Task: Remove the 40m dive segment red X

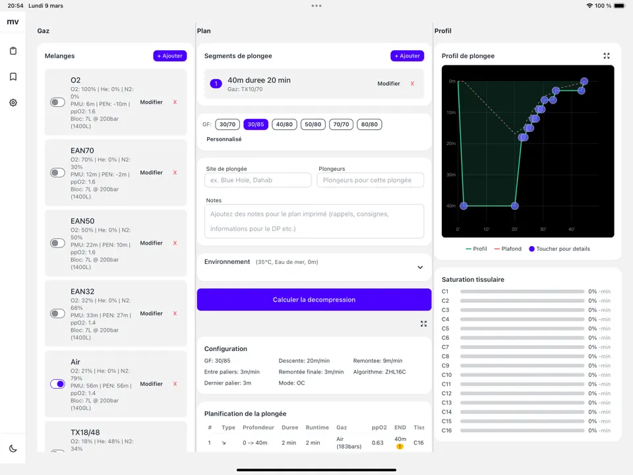Action: point(412,84)
